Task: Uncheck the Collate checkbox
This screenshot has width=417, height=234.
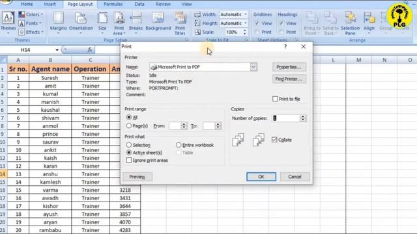Action: (274, 140)
